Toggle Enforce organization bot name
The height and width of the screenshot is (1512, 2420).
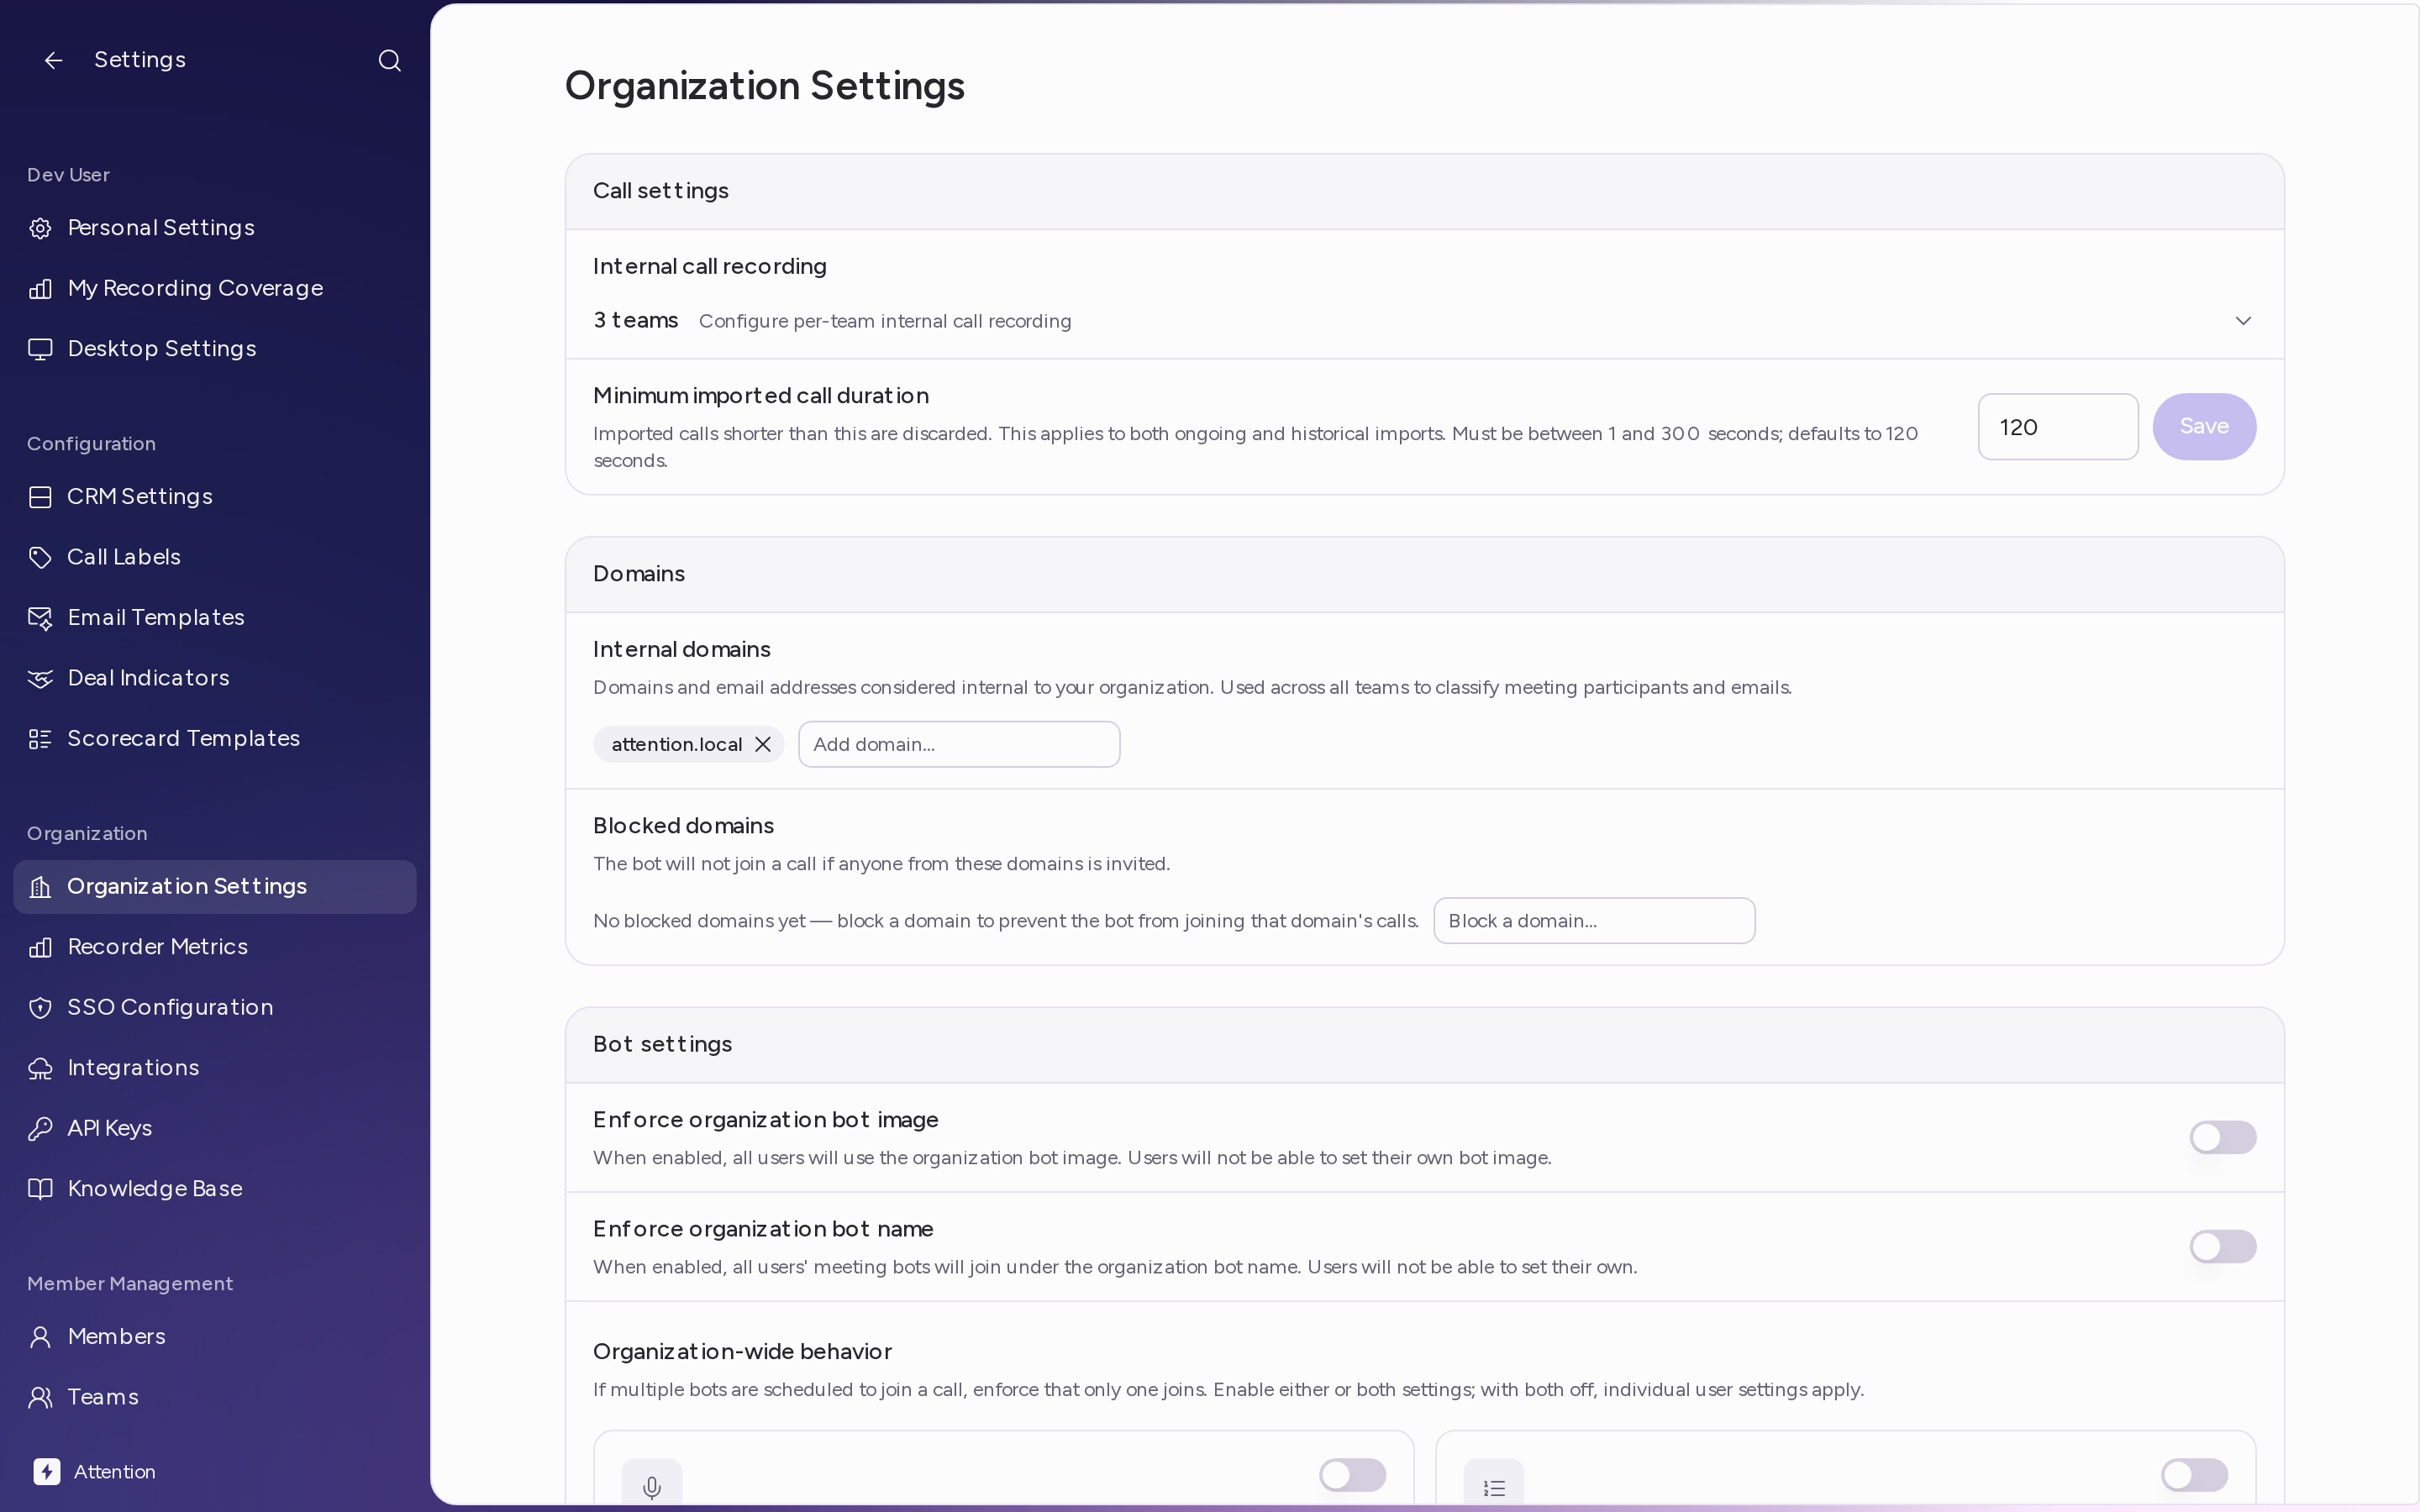coord(2222,1246)
